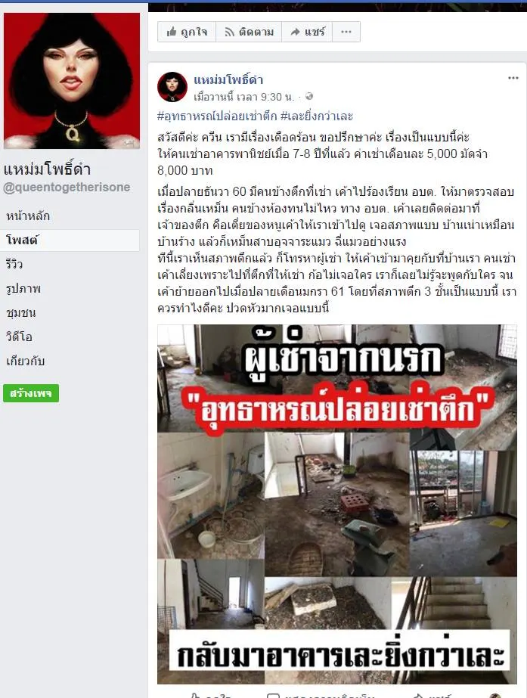Click the ติดตาม (Follow) feed button
This screenshot has height=698, width=527.
coord(249,32)
